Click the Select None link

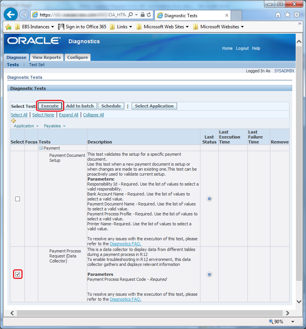point(43,115)
